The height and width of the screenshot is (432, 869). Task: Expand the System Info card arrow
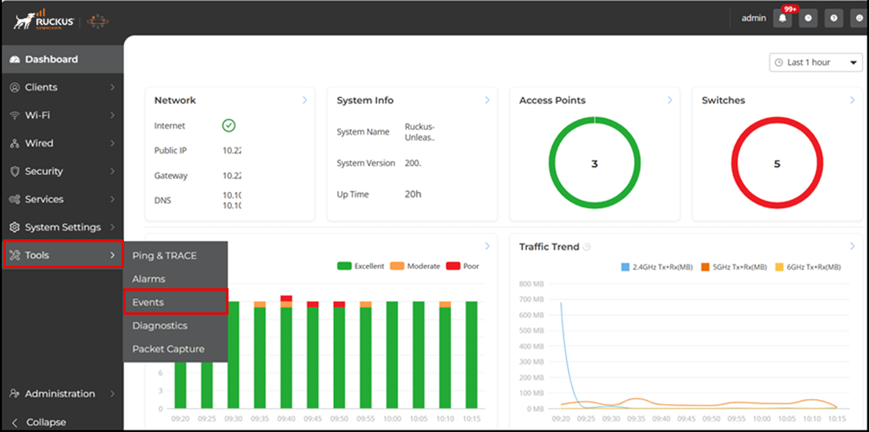tap(487, 100)
